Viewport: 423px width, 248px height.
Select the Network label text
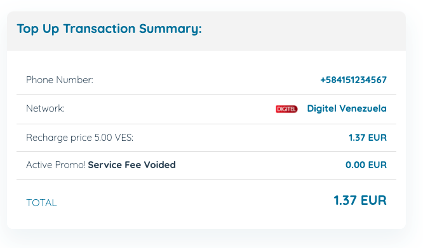45,108
